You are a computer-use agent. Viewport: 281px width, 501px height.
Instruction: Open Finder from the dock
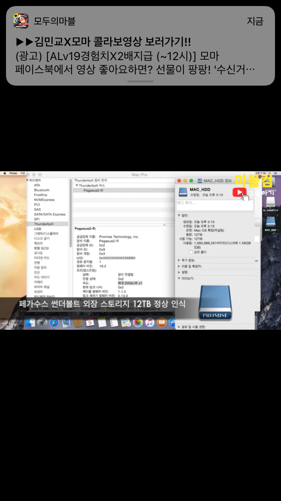click(30, 322)
